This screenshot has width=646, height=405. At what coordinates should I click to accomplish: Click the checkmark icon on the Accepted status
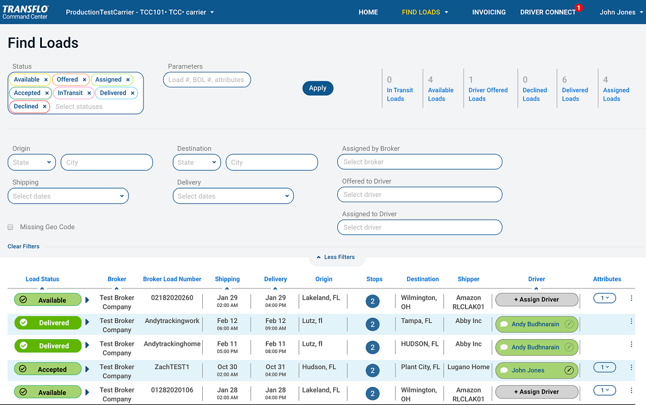[x=23, y=370]
